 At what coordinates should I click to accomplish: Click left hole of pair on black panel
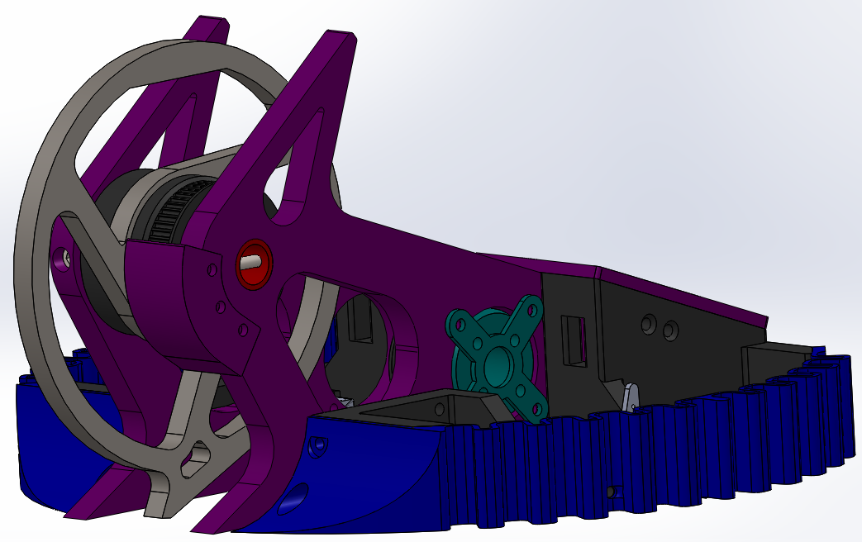tap(649, 326)
